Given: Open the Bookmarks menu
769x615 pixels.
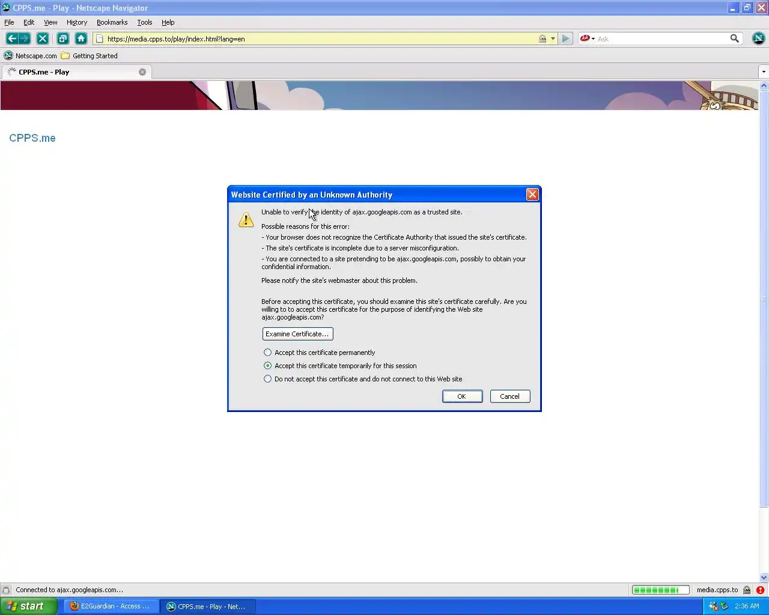Looking at the screenshot, I should coord(112,22).
